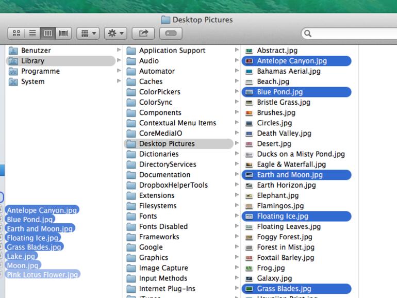
Task: Select Earth Horizon.jpg
Action: tap(296, 185)
